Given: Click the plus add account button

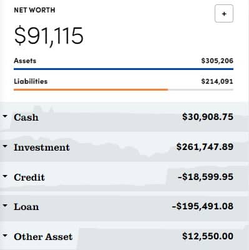Looking at the screenshot, I should click(224, 14).
